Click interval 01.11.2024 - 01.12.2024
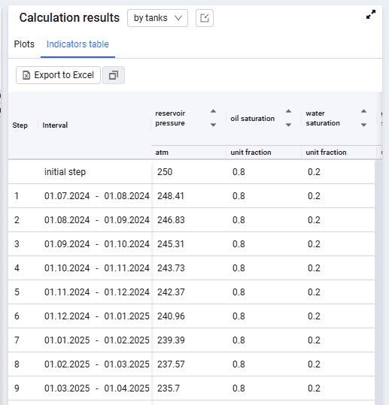Viewport: 389px width, 405px height. coord(97,292)
